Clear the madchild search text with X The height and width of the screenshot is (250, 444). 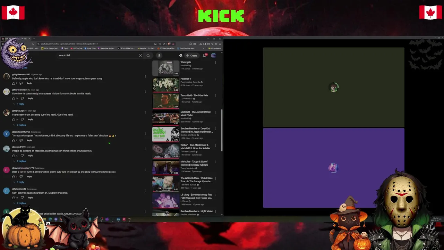click(x=140, y=56)
